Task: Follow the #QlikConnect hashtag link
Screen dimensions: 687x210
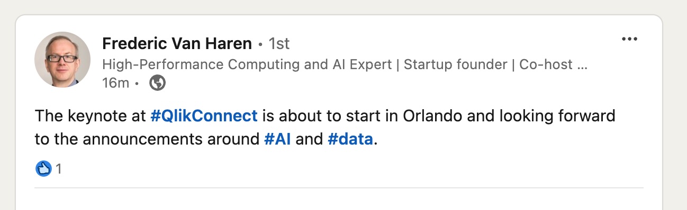Action: pyautogui.click(x=204, y=116)
